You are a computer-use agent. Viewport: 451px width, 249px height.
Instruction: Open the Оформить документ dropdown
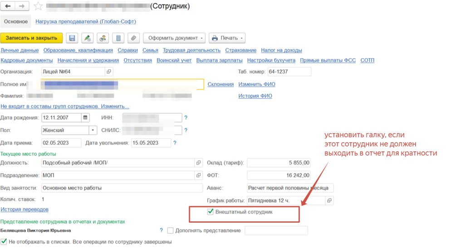coord(174,38)
